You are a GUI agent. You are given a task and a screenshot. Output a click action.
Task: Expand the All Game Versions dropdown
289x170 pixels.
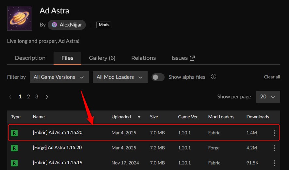(59, 77)
